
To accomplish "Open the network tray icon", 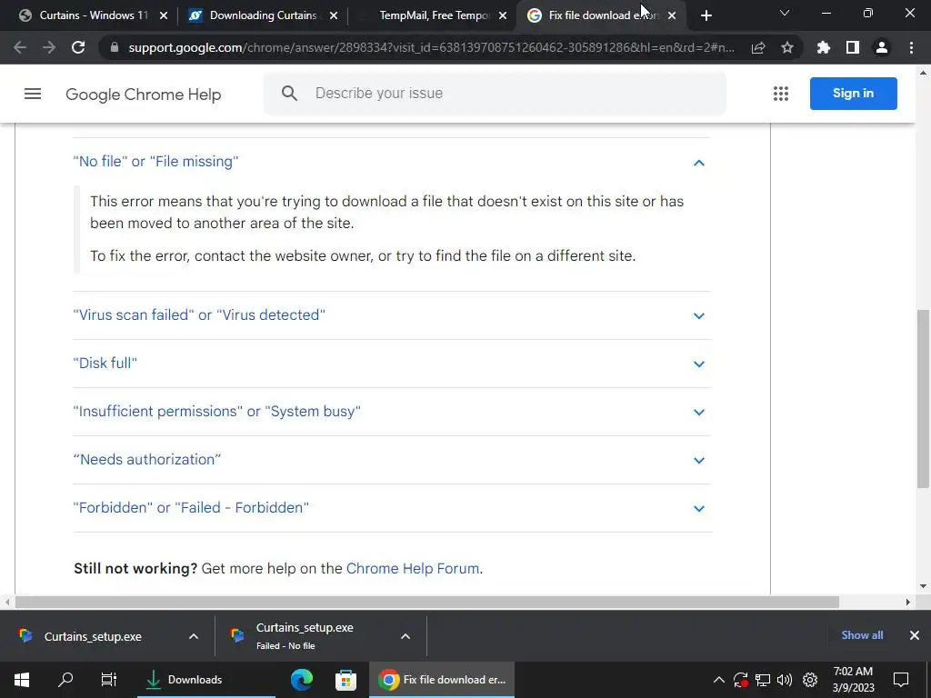I will click(x=763, y=680).
